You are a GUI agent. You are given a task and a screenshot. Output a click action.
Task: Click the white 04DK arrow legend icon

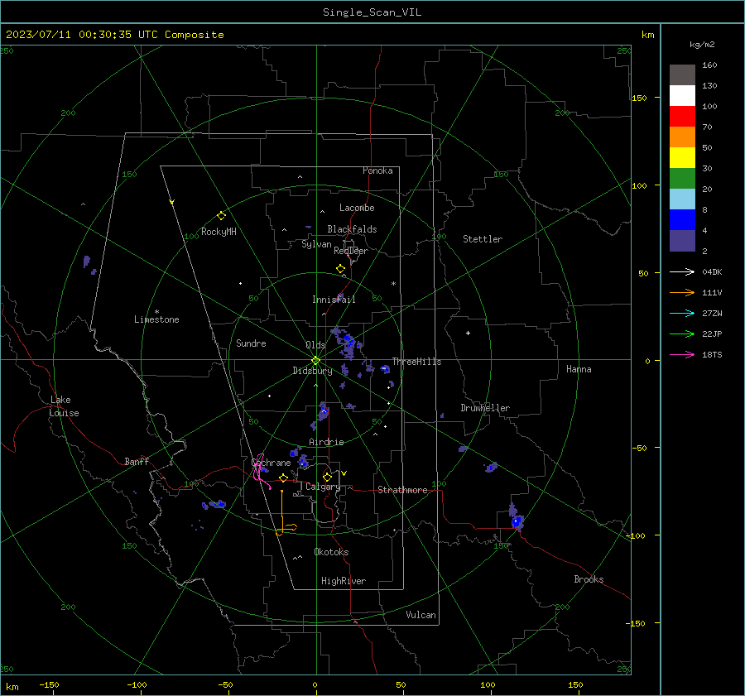682,271
